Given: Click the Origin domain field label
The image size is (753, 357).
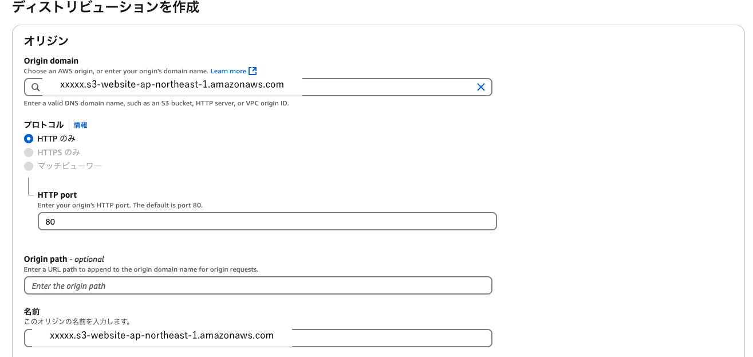Looking at the screenshot, I should pyautogui.click(x=50, y=61).
